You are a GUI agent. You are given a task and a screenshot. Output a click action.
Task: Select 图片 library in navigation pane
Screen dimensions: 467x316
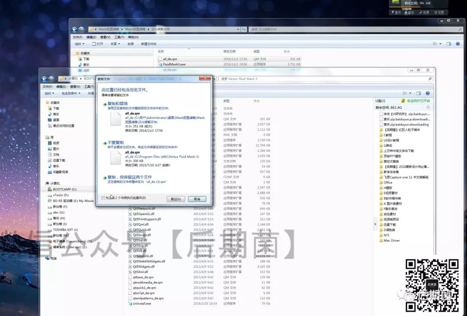[x=56, y=149]
